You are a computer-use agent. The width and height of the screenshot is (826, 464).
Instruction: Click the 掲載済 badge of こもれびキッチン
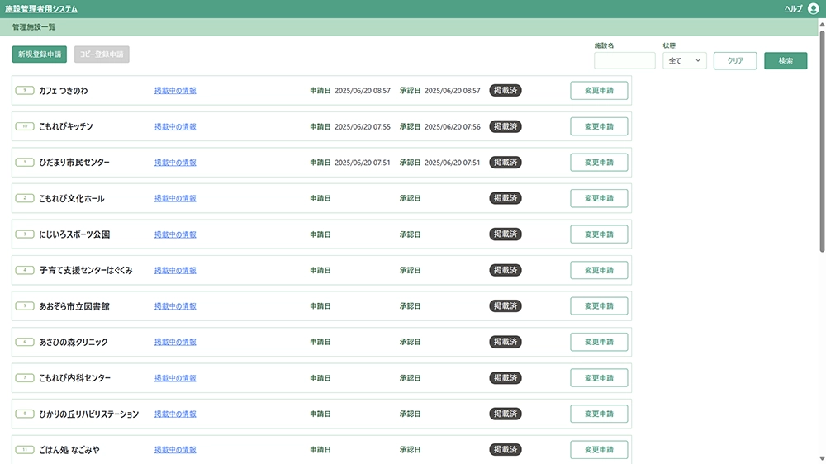tap(506, 126)
